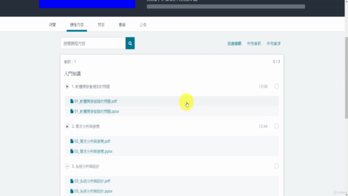Switch to the second (active) course content tab
The width and height of the screenshot is (348, 196).
(77, 24)
